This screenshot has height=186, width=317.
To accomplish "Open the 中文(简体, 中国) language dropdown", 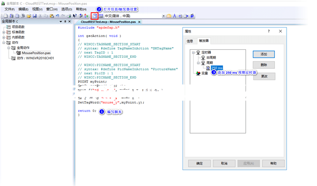I will point(164,16).
